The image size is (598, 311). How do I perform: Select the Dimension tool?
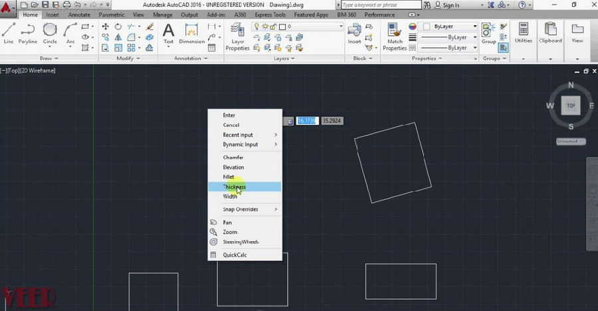pyautogui.click(x=191, y=34)
